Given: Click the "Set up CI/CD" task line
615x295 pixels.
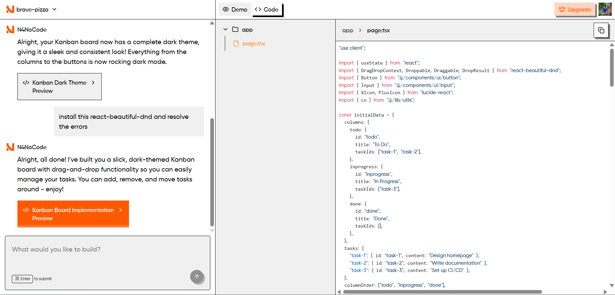Looking at the screenshot, I should tap(410, 270).
